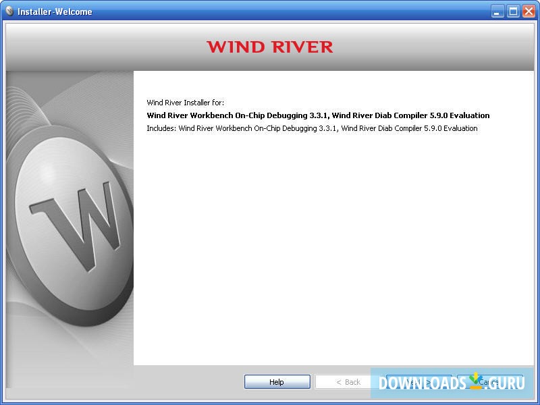Screen dimensions: 540x405
Task: Click the installer icon in title bar
Action: (9, 11)
